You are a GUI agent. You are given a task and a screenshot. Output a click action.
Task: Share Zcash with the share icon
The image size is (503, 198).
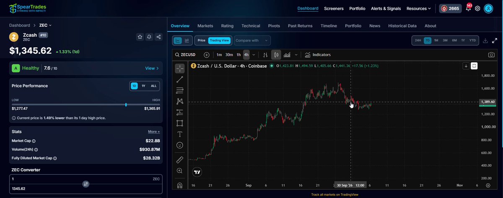coord(158,37)
